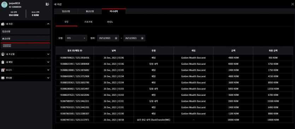Click the 게임 column header
The height and width of the screenshot is (129, 295).
pyautogui.click(x=193, y=51)
